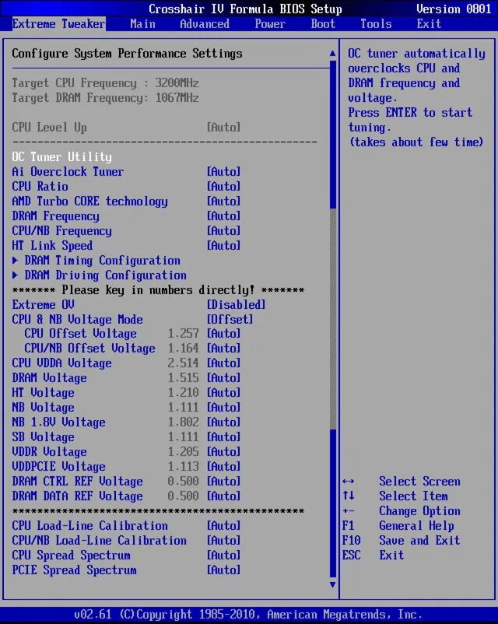498x624 pixels.
Task: Click the settings list scrollbar thumb
Action: click(x=333, y=319)
